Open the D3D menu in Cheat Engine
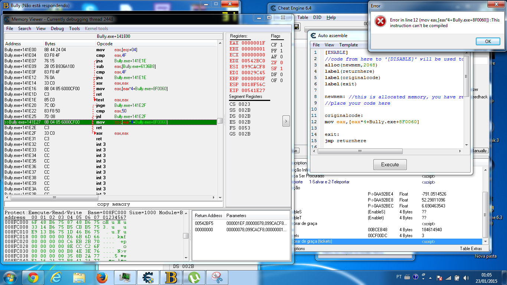This screenshot has width=507, height=285. (317, 17)
